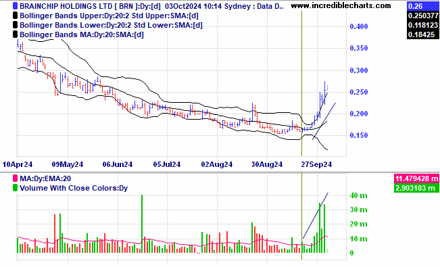Screen dimensions: 440x267
Task: Select the Bollinger Bands Lower legend label
Action: [111, 25]
